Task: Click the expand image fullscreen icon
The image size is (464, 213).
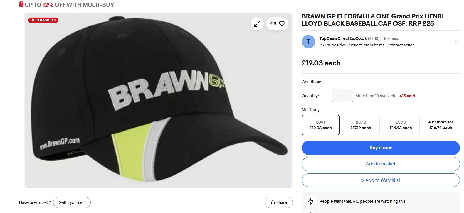Action: click(x=257, y=24)
